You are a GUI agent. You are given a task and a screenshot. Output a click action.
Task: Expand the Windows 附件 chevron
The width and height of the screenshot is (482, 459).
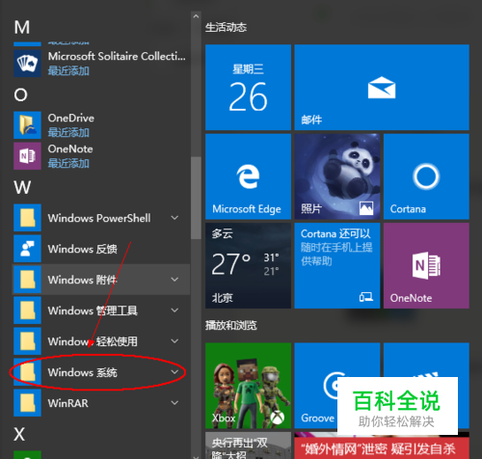[x=174, y=280]
